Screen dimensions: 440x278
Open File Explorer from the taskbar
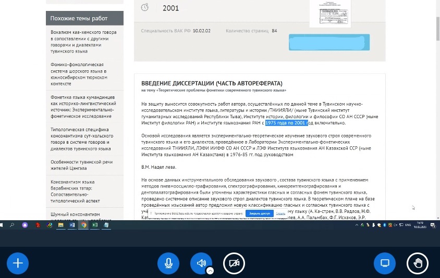(60, 225)
